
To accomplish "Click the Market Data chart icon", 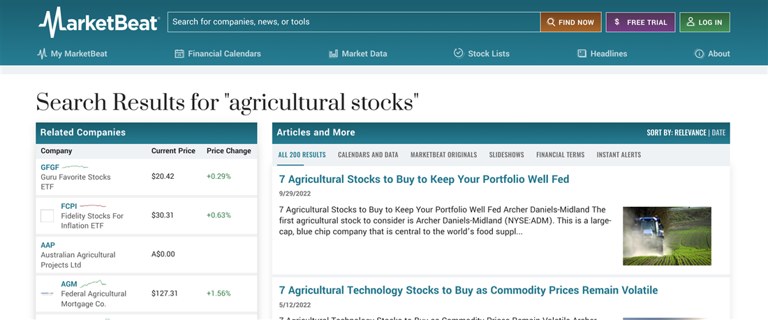I will click(333, 54).
